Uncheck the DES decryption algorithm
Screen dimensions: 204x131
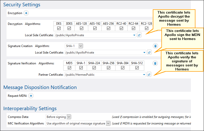59,28
